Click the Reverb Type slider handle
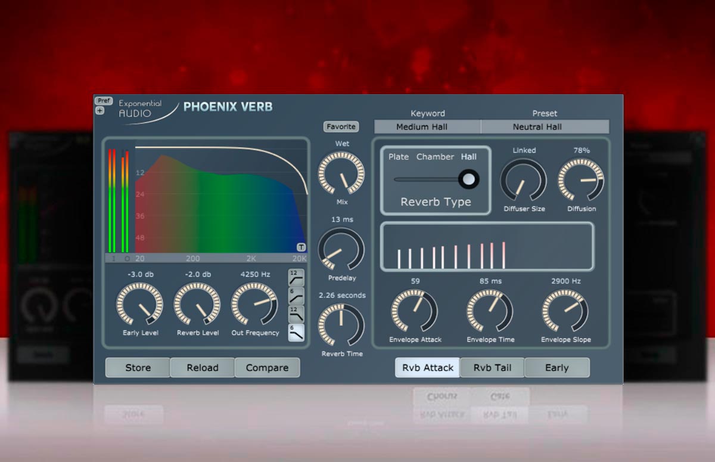Viewport: 715px width, 462px height. tap(470, 179)
